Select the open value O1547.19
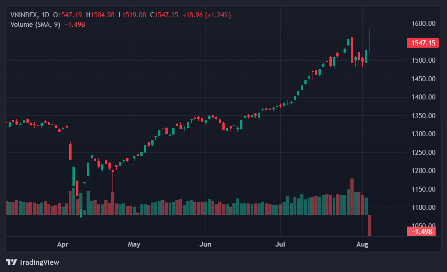This screenshot has width=447, height=272. pos(67,15)
